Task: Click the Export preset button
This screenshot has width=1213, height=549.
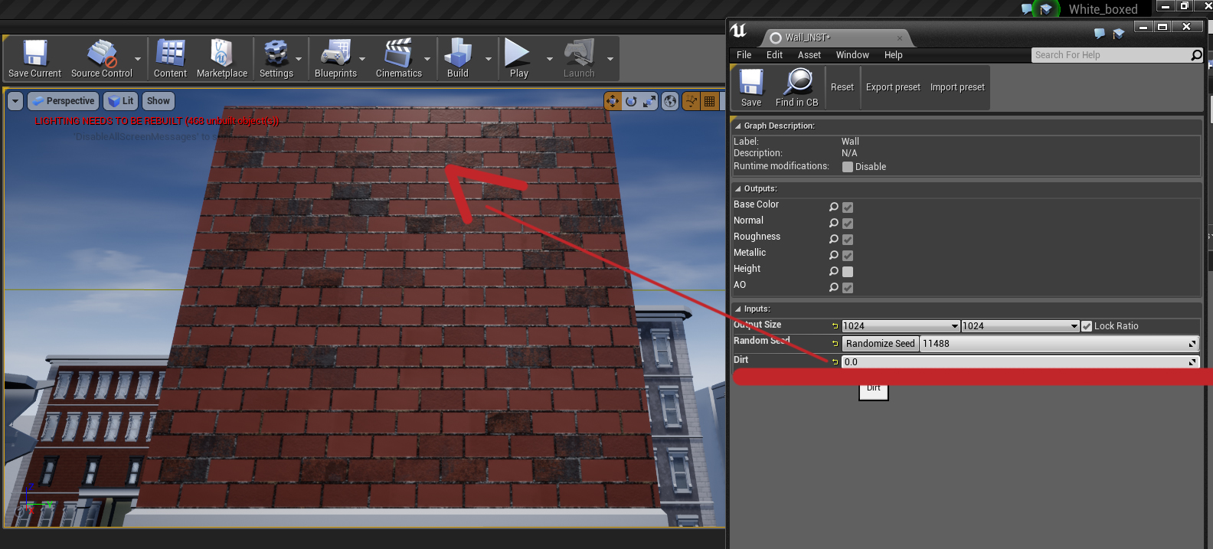Action: [x=893, y=87]
